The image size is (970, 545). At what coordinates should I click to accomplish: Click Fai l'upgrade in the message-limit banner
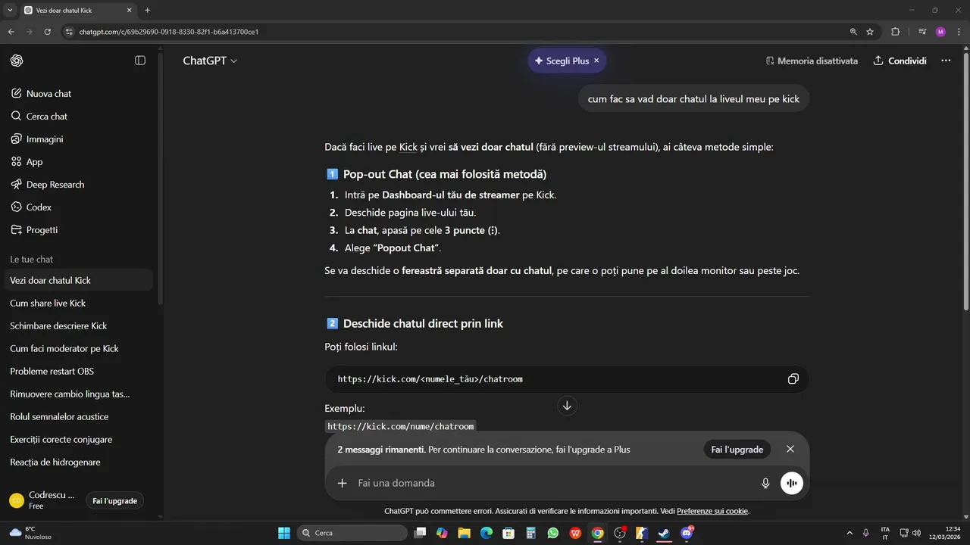(x=737, y=449)
